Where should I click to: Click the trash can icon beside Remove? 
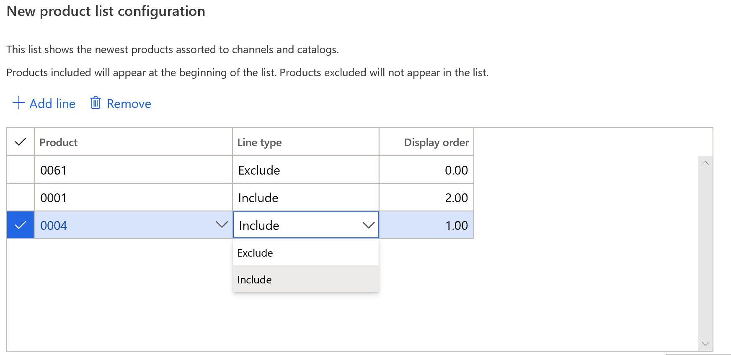pos(96,103)
